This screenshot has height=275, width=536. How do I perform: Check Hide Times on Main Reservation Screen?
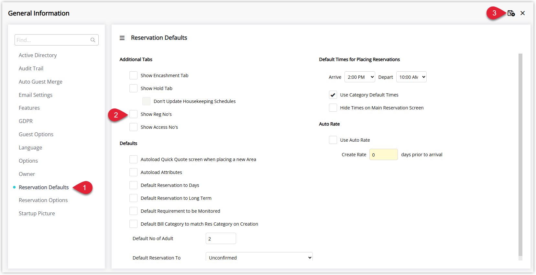tap(333, 108)
